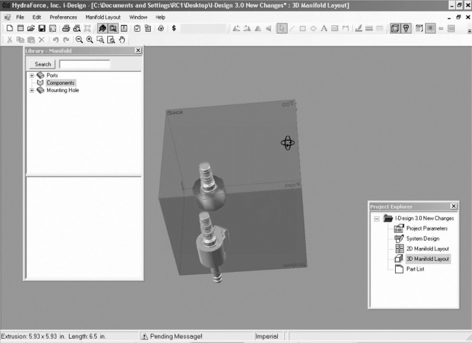The height and width of the screenshot is (343, 472).
Task: Expand the Mounting Hole tree node
Action: (32, 90)
